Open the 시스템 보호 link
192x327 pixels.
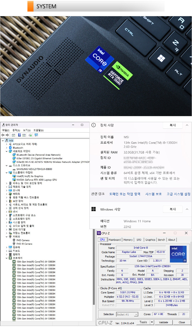click(x=154, y=194)
